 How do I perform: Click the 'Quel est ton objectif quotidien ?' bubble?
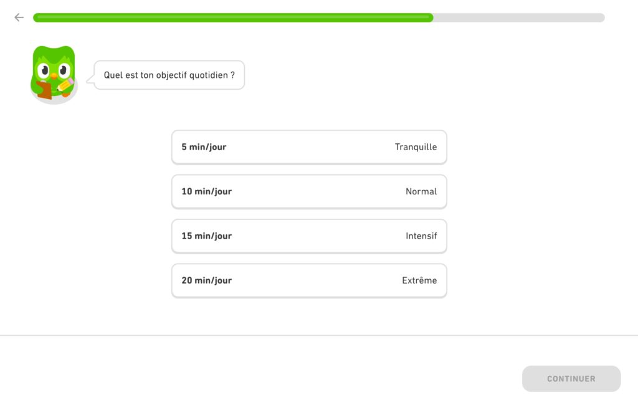(169, 75)
